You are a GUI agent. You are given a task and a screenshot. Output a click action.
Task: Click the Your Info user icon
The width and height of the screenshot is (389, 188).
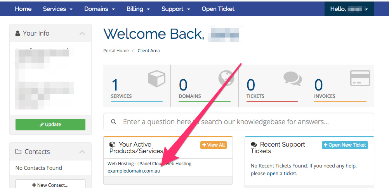(17, 33)
